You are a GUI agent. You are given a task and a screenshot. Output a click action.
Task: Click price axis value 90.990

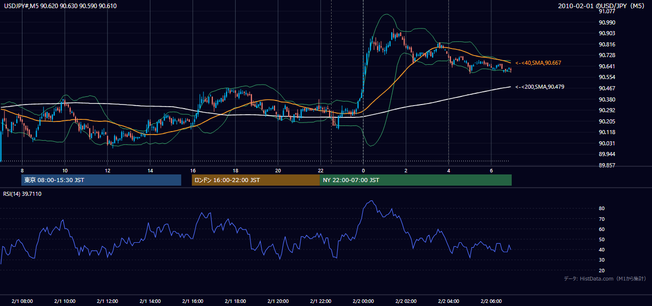(607, 22)
